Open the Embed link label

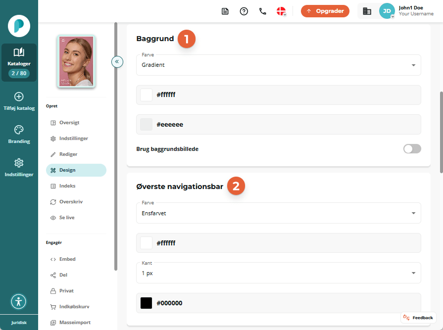[x=67, y=259]
